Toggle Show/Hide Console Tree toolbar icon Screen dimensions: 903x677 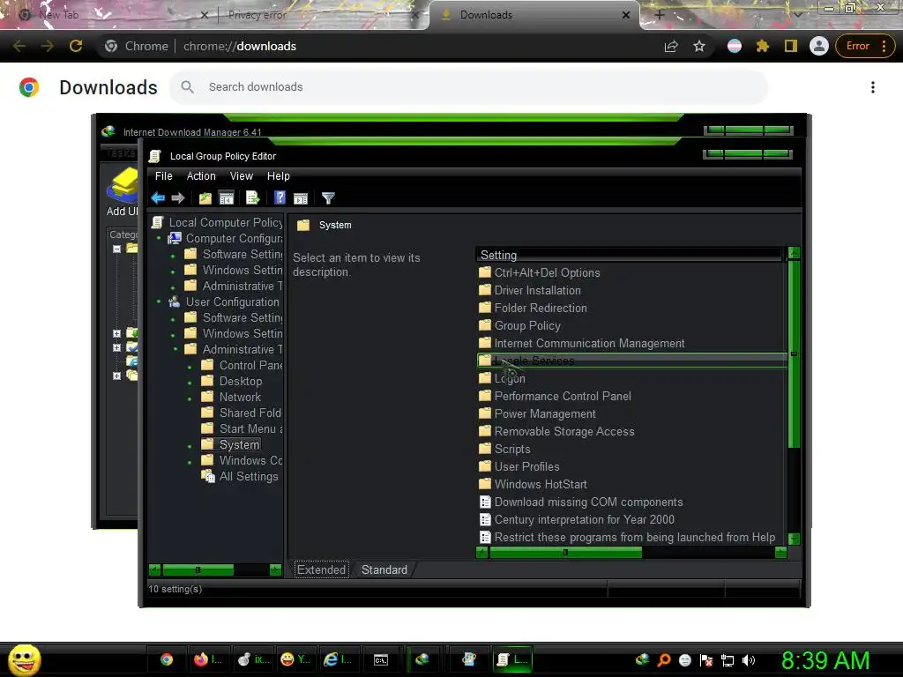click(227, 198)
